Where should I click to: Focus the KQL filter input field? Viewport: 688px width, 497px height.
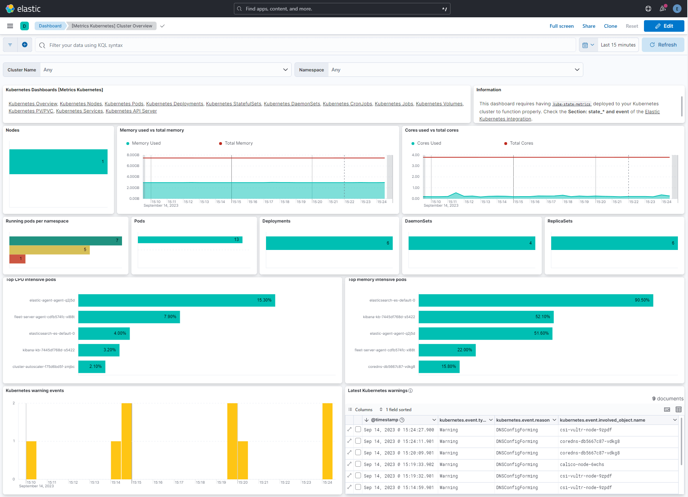coord(305,45)
